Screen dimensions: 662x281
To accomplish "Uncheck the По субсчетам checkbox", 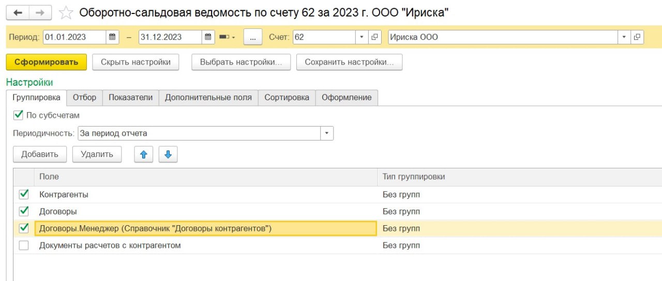I will tap(19, 115).
